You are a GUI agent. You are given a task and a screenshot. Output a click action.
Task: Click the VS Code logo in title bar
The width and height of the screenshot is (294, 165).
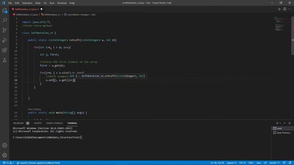[4, 3]
